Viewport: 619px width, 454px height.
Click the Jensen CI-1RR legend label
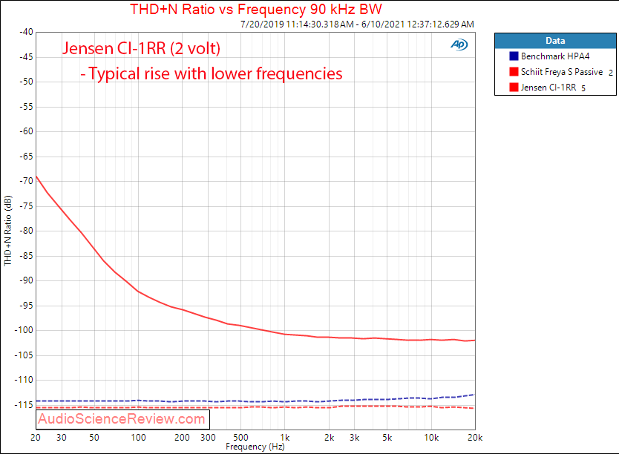[548, 88]
